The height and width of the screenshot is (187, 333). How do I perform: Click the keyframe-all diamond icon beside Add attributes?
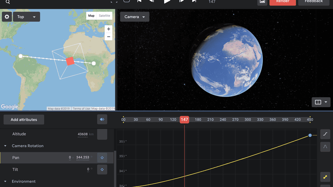(102, 119)
